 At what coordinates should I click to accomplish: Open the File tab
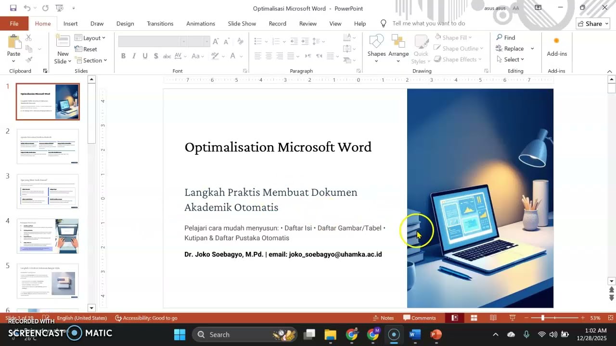[14, 24]
